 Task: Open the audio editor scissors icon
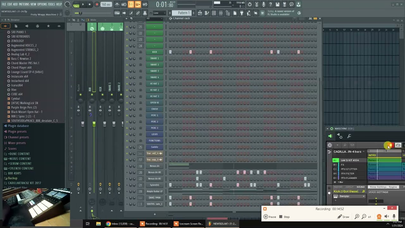(257, 4)
